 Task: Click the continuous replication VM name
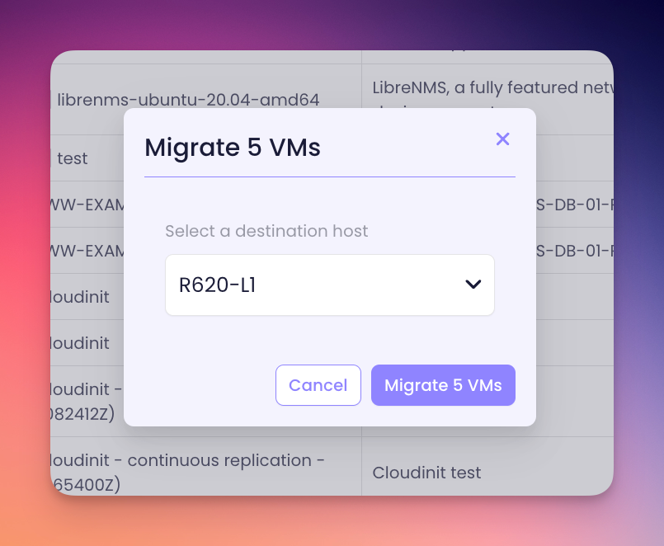(186, 472)
